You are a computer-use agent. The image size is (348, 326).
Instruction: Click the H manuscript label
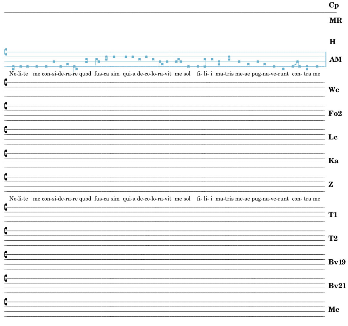332,42
